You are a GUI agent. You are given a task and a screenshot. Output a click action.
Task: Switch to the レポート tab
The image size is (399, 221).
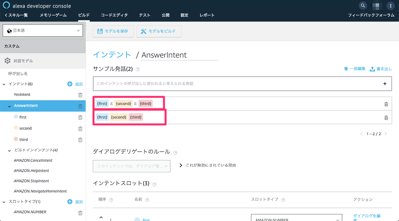click(x=207, y=15)
